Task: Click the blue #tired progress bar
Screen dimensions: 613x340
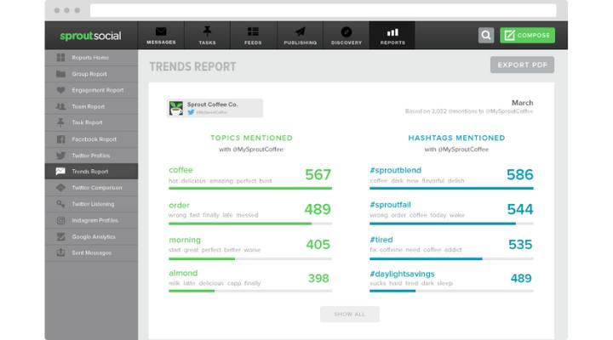Action: coord(426,258)
